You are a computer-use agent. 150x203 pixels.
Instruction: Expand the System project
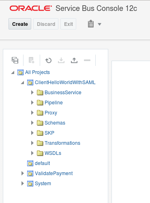coord(23,184)
